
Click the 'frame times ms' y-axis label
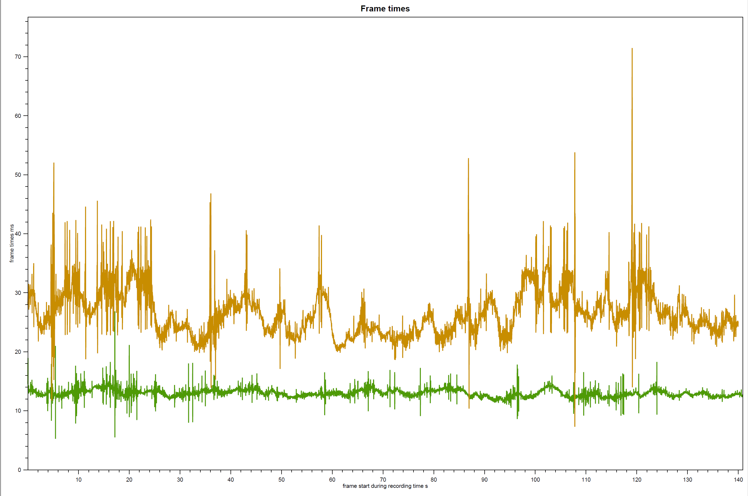coord(12,243)
